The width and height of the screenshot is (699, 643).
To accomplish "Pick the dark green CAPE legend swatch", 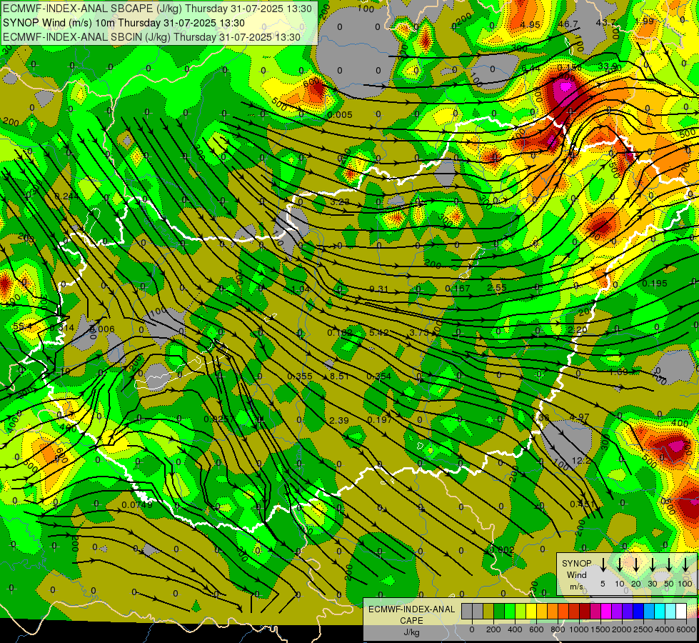I will click(499, 611).
